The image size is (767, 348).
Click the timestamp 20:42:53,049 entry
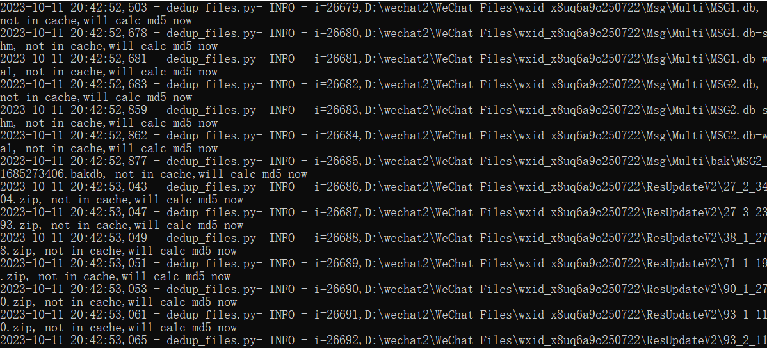109,238
